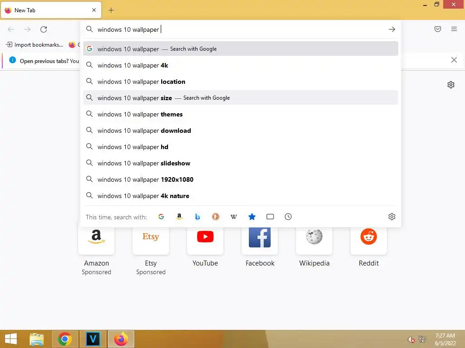The width and height of the screenshot is (465, 348).
Task: Select the New Tab tab
Action: click(x=51, y=10)
